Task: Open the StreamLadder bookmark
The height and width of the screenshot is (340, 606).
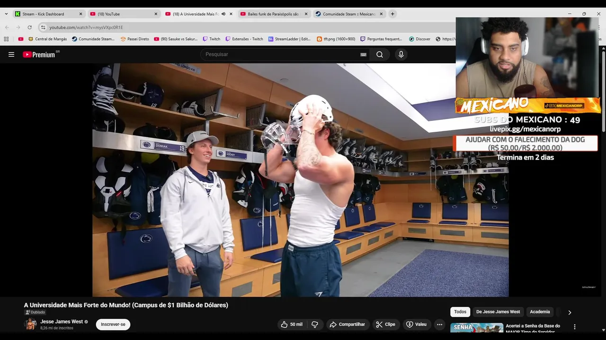Action: pyautogui.click(x=289, y=39)
